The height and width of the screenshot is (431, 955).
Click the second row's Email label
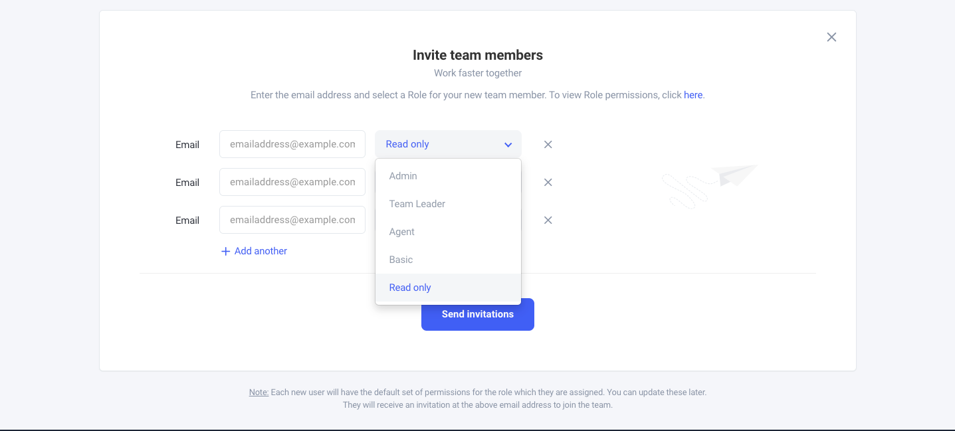coord(187,183)
